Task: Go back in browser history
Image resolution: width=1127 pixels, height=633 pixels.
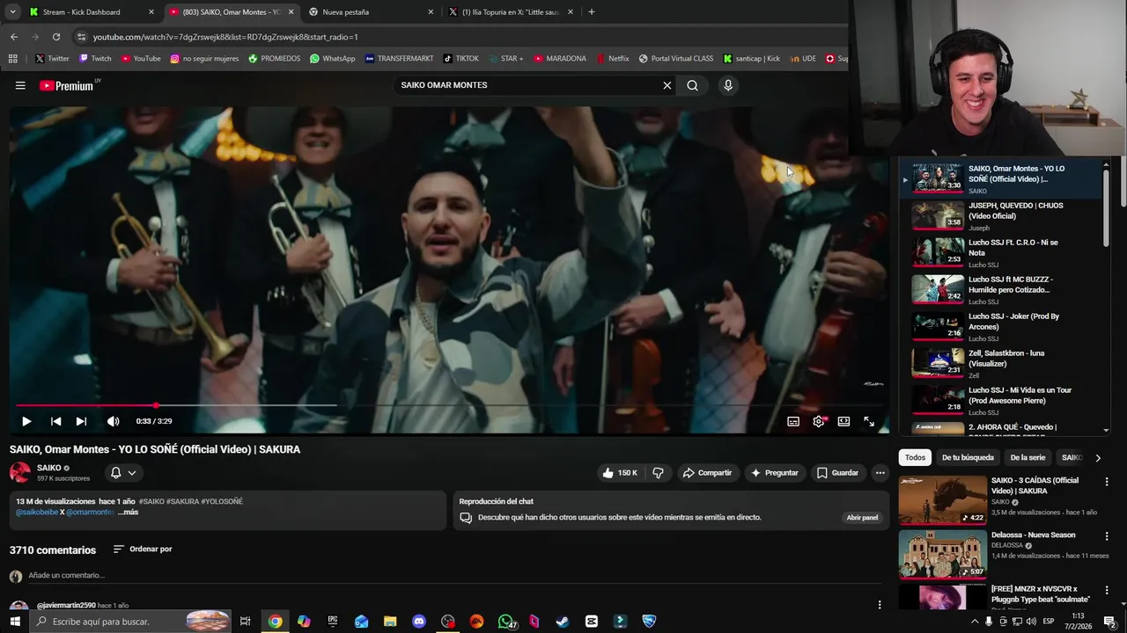Action: [14, 37]
